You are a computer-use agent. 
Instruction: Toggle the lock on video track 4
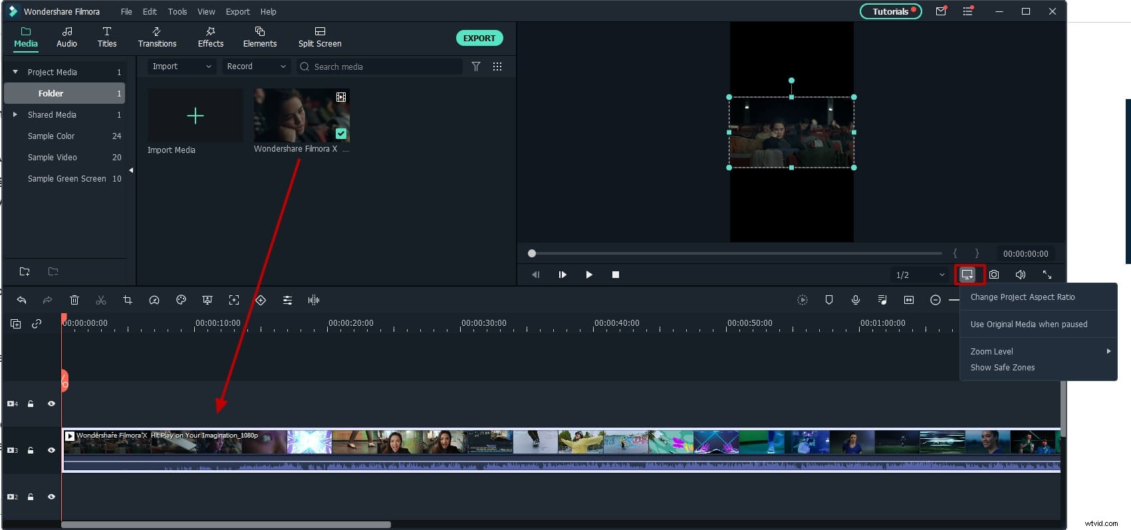point(31,404)
